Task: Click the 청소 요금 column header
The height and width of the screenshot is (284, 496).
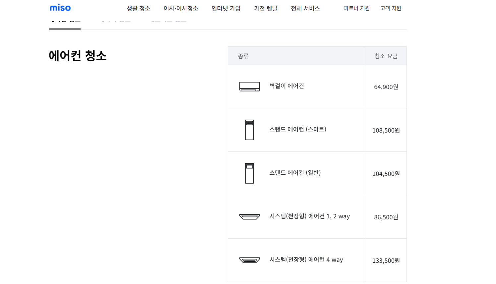Action: (386, 56)
